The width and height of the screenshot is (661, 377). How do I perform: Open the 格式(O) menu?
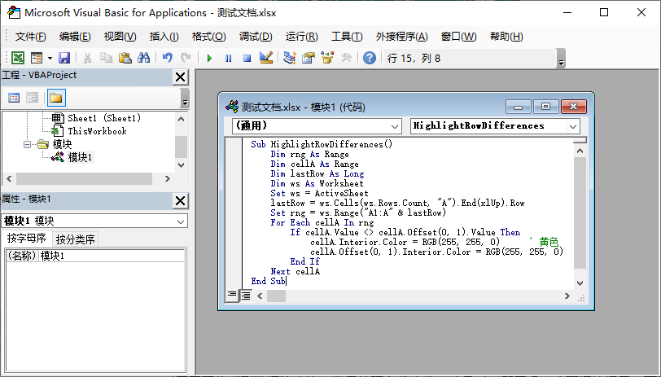[208, 37]
